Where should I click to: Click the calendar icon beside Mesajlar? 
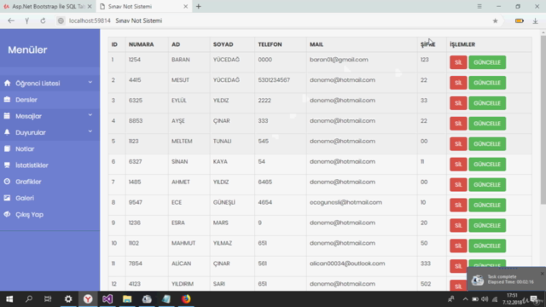pyautogui.click(x=8, y=116)
